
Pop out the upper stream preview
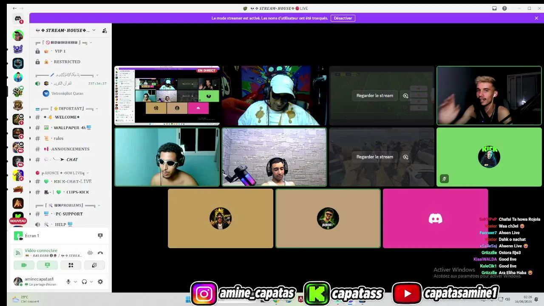pos(405,96)
